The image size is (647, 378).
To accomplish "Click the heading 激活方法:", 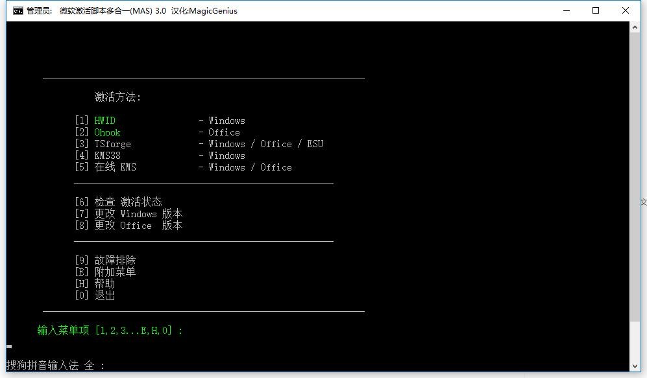I will tap(117, 97).
